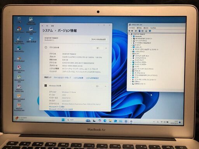
Task: Open the 操作(A) menu in Device Manager
Action: [x=139, y=28]
